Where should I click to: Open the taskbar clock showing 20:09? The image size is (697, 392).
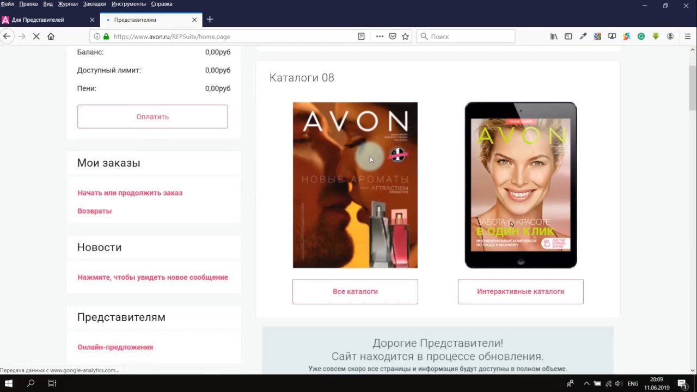656,383
